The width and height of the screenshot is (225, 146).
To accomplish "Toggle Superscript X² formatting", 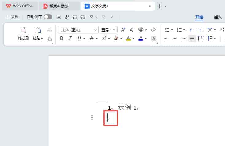I will click(104, 38).
